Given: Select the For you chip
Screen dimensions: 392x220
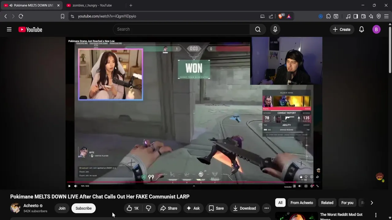Looking at the screenshot, I should (x=347, y=203).
